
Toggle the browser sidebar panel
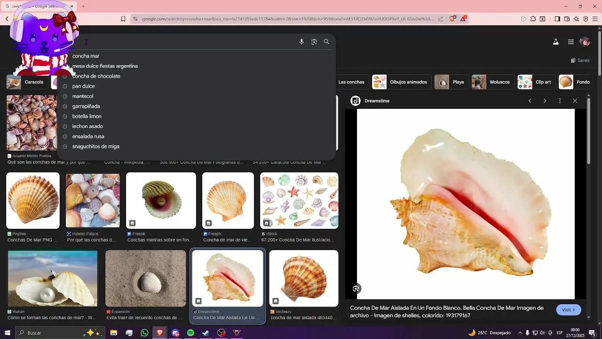tap(557, 19)
